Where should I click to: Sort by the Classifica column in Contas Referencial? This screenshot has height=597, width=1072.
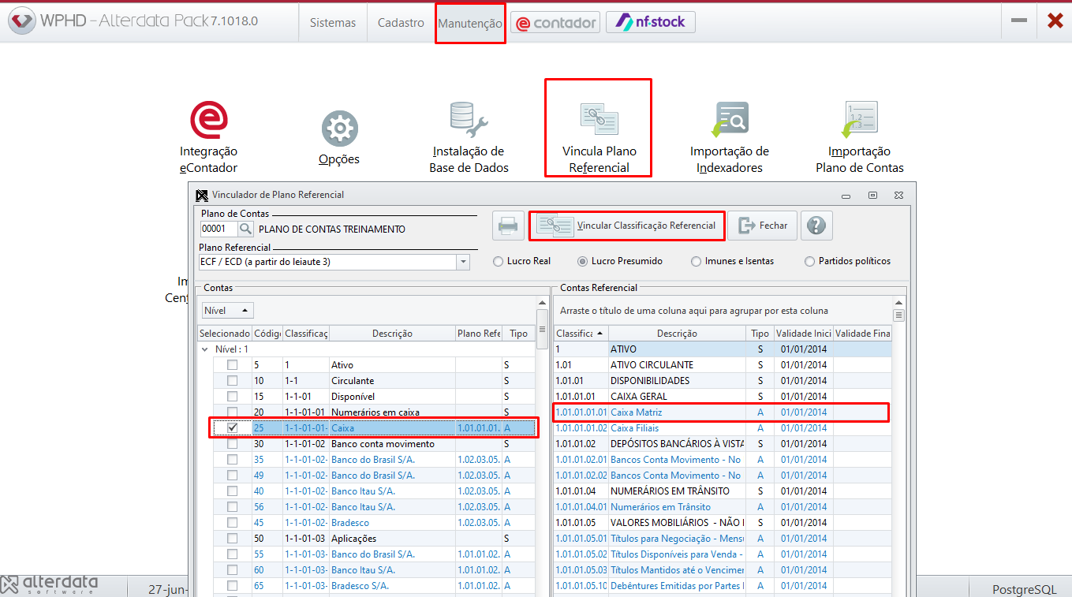coord(581,334)
